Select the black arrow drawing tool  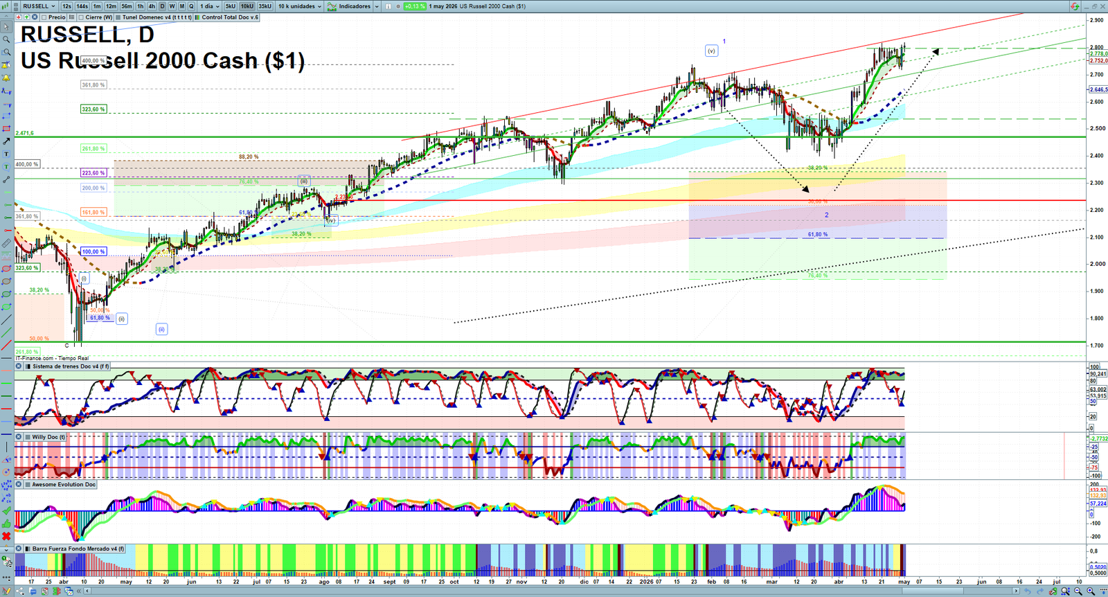point(6,141)
